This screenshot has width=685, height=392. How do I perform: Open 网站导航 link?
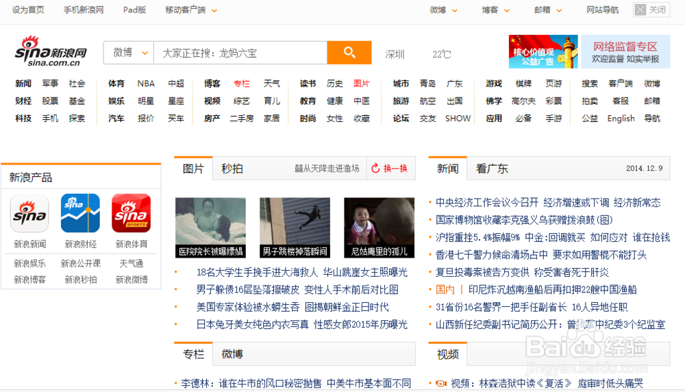click(602, 10)
